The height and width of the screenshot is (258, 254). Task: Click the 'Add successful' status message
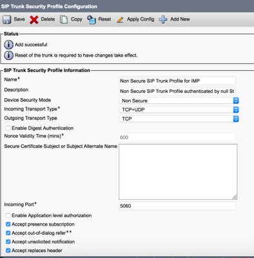[x=31, y=45]
